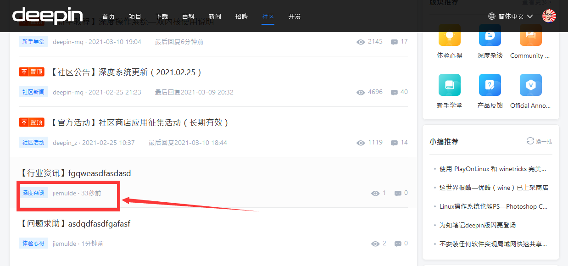Click the 招聘 navigation item
Screen dimensions: 568x266
pos(241,17)
